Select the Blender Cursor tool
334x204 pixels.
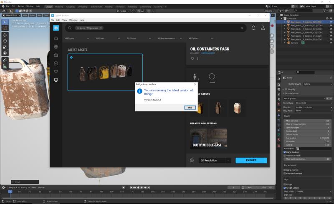(5, 28)
